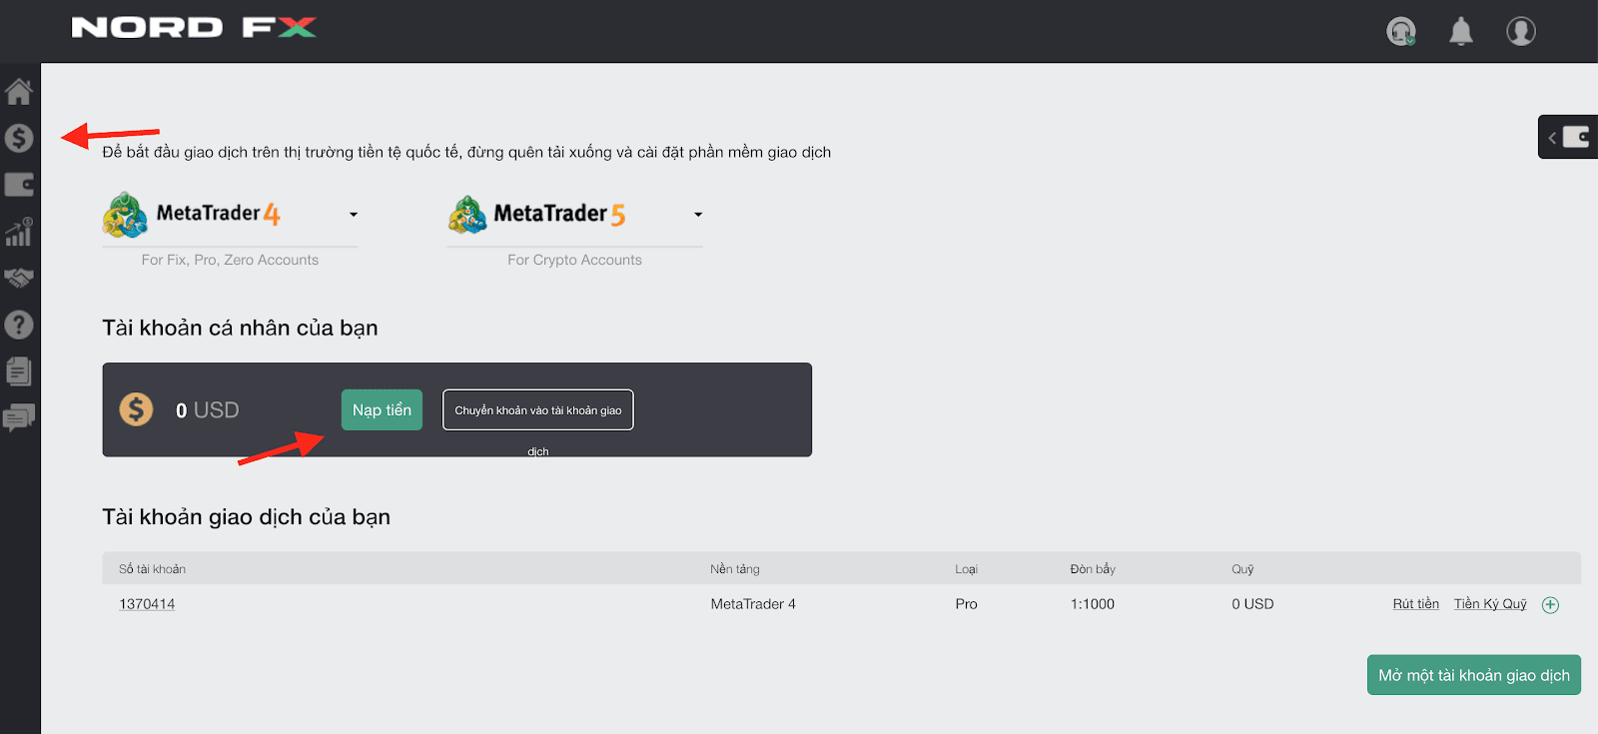Click the Số tài khoản column header
Viewport: 1598px width, 734px height.
coord(153,569)
